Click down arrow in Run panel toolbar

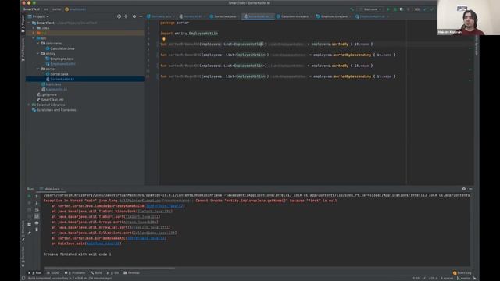click(37, 203)
